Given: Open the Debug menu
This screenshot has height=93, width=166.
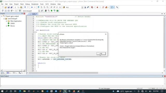Looking at the screenshot, I should point(27,4).
